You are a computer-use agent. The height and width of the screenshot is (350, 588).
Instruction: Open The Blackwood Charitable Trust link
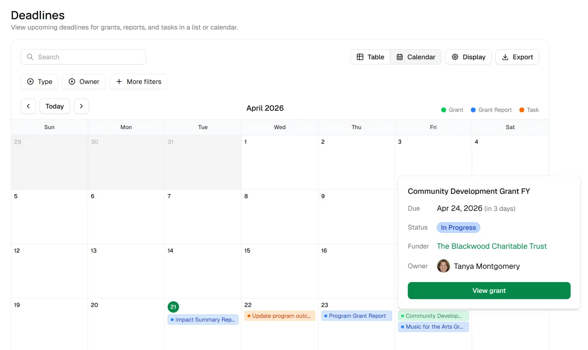(x=492, y=246)
